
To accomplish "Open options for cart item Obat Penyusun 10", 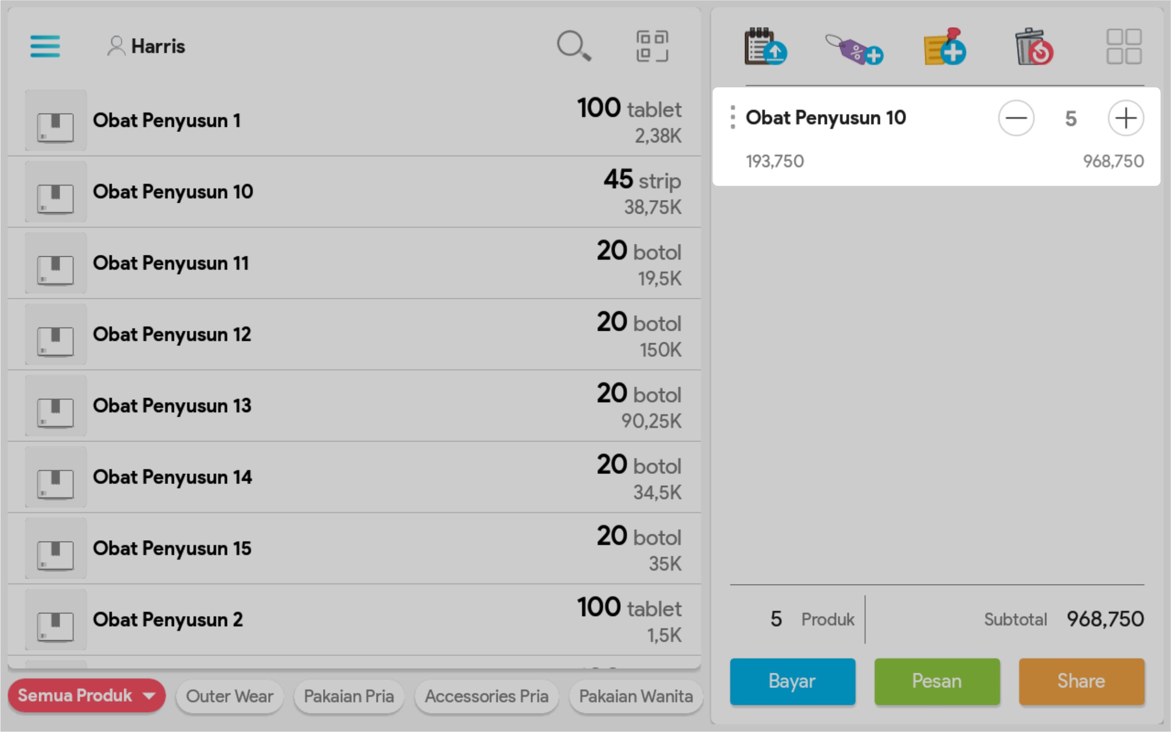I will pos(733,118).
